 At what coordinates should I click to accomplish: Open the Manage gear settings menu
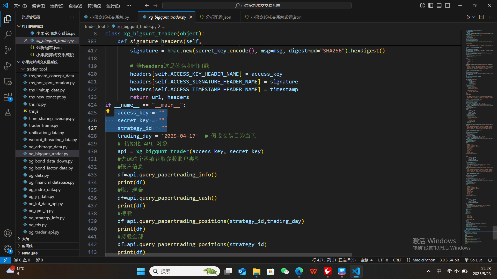pyautogui.click(x=8, y=249)
